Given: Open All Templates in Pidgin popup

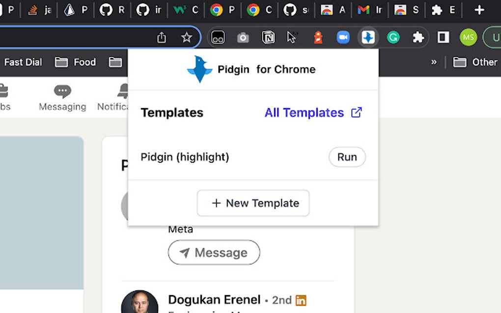Looking at the screenshot, I should 305,113.
